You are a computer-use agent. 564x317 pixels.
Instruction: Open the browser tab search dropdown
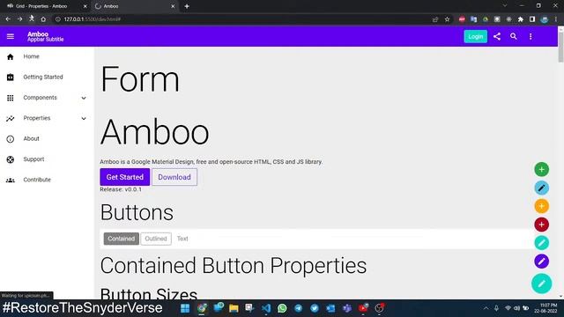tap(505, 6)
